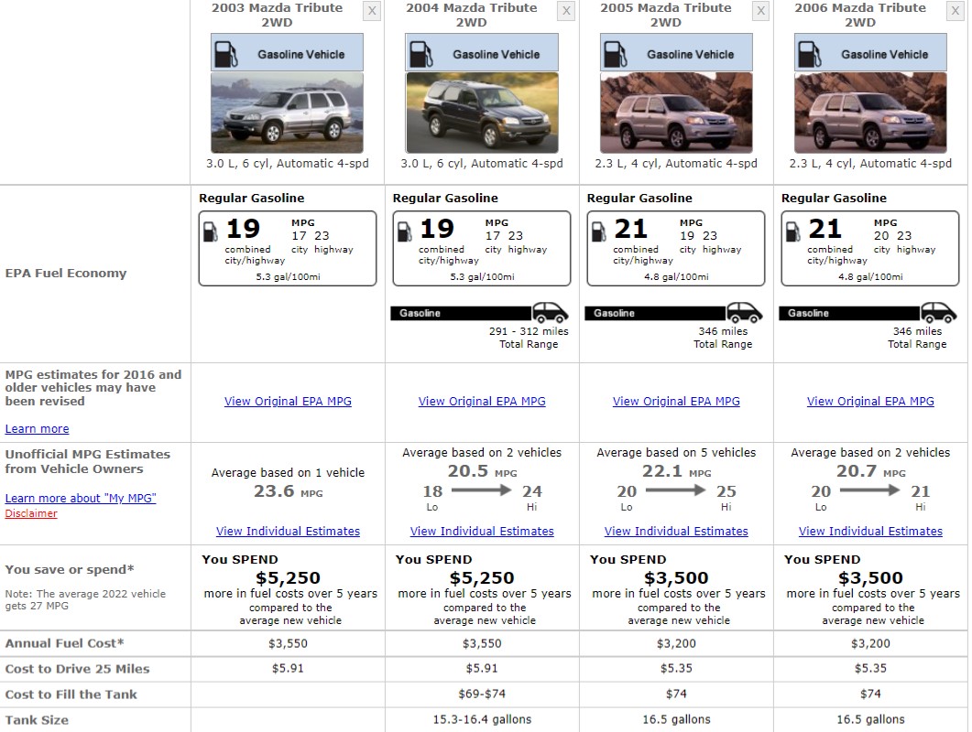Remove the 2005 Mazda Tribute from comparison
Screen dimensions: 972x732
coord(760,11)
